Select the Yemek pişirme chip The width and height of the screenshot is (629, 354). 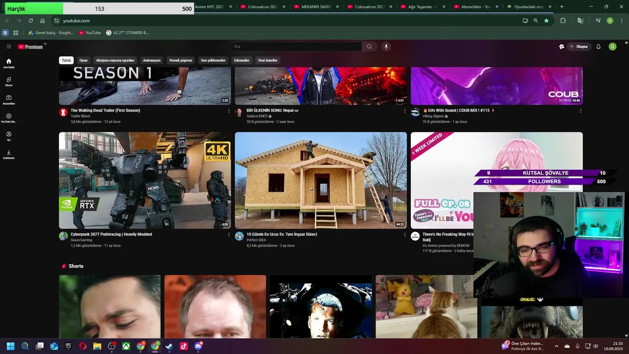point(180,60)
